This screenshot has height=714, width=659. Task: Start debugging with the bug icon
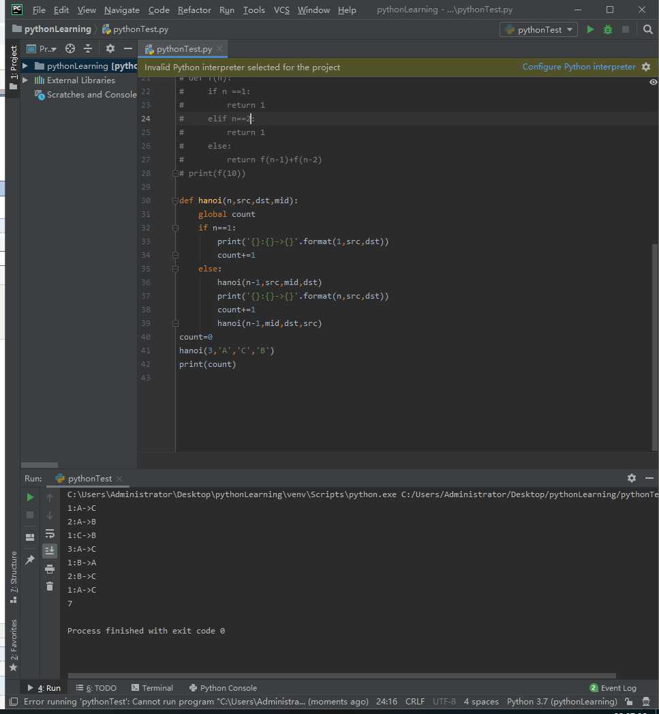(x=608, y=29)
